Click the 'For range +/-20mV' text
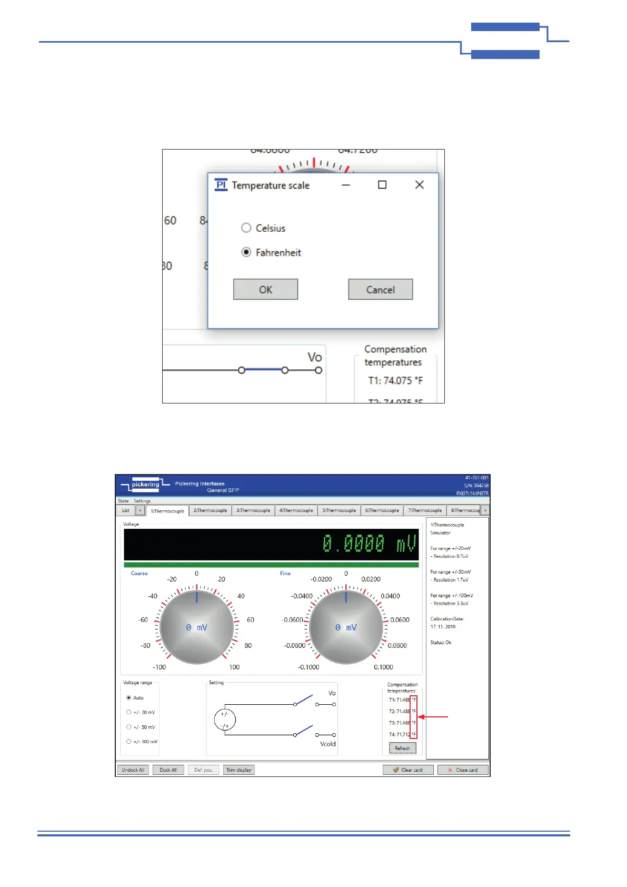Screen dimensions: 627x887 (451, 548)
